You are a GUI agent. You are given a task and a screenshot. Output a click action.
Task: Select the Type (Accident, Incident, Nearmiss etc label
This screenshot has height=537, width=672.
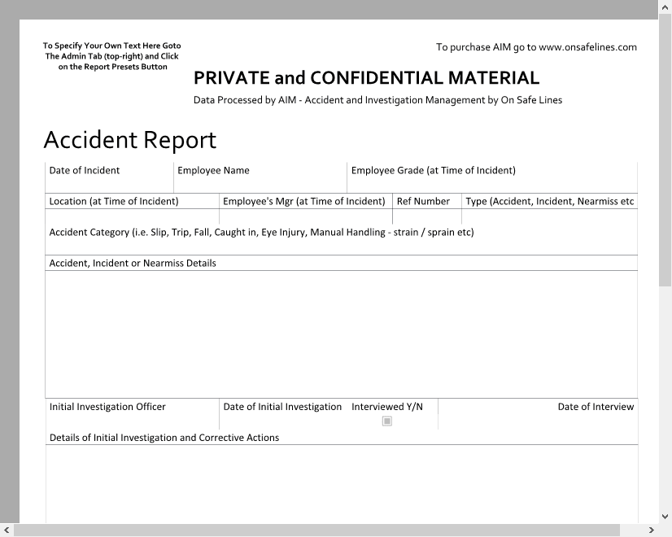550,202
